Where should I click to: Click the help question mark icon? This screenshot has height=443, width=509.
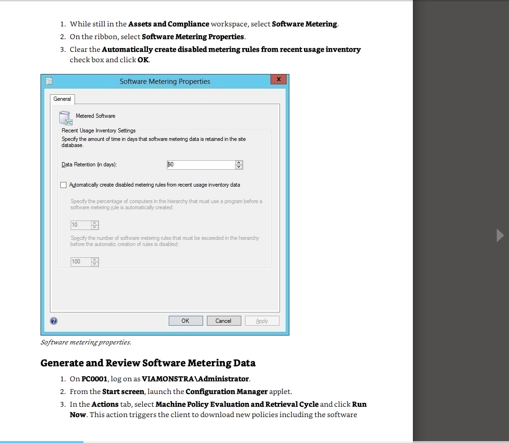(x=54, y=321)
